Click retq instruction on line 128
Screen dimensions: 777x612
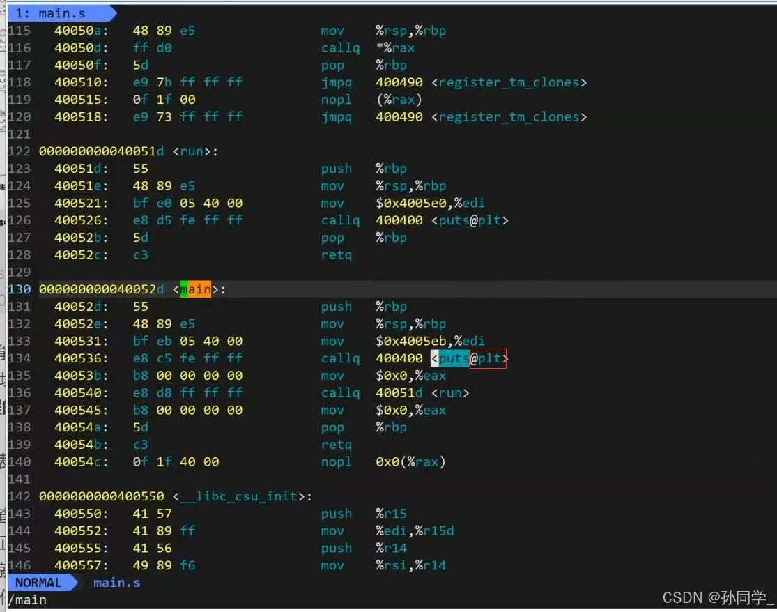point(337,254)
